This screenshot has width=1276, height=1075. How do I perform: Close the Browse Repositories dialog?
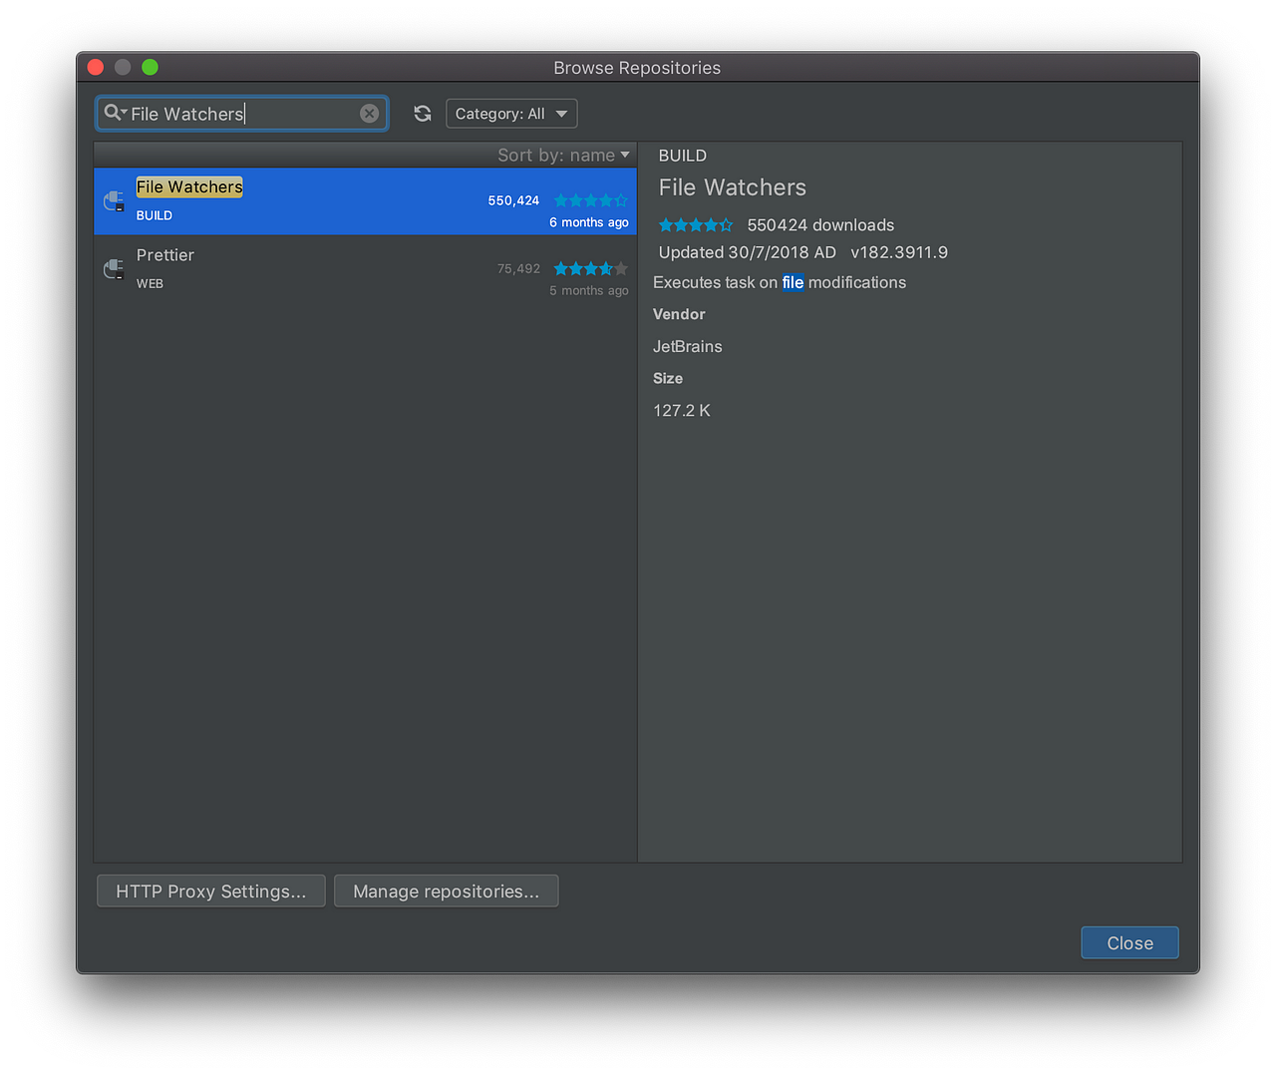pyautogui.click(x=1129, y=943)
